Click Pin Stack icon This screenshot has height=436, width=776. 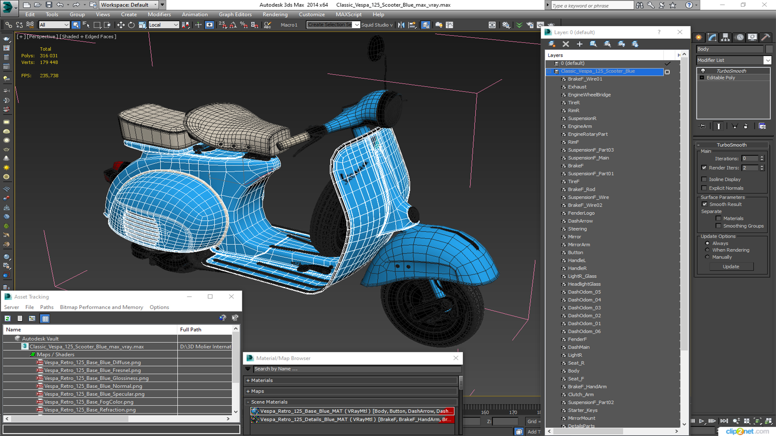click(x=703, y=126)
